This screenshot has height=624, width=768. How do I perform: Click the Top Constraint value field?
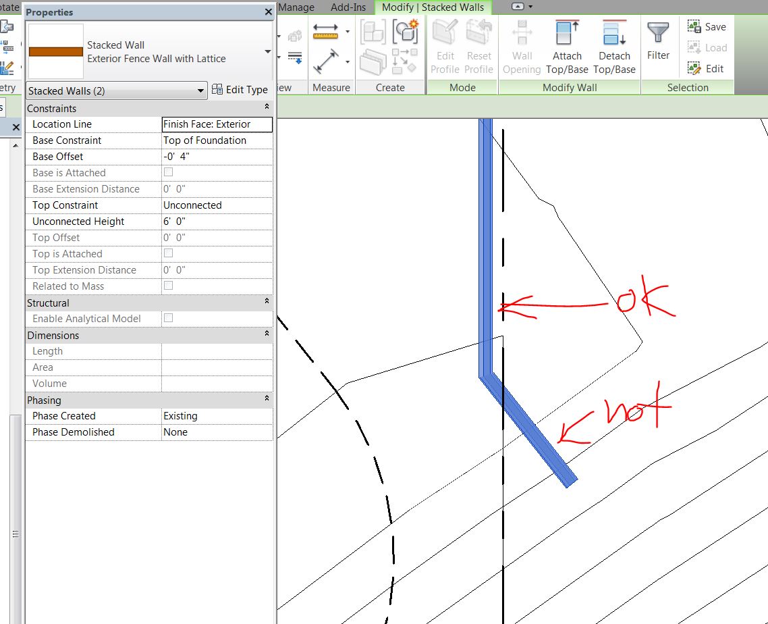pyautogui.click(x=217, y=205)
